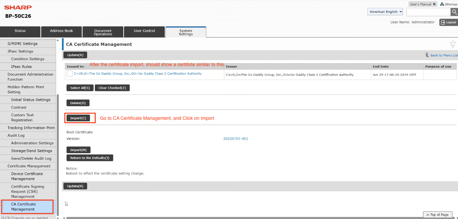This screenshot has width=458, height=219.
Task: Click the Issuer column header
Action: [x=297, y=67]
